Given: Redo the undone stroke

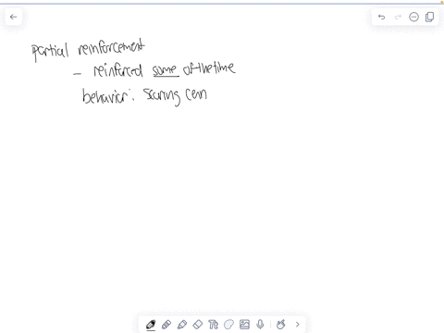Looking at the screenshot, I should click(398, 17).
